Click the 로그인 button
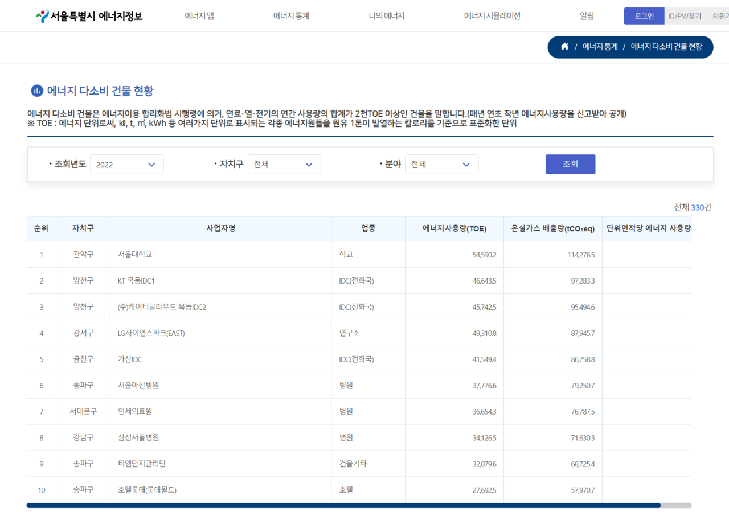 click(x=644, y=16)
